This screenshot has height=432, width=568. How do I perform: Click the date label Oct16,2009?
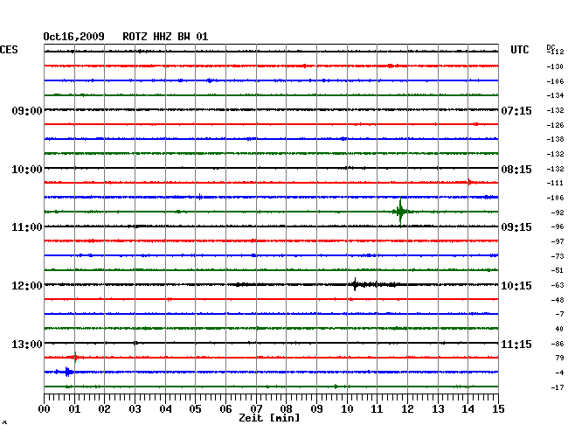point(74,37)
